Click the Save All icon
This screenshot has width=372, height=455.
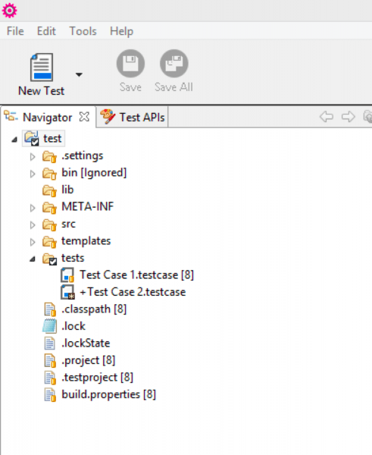174,63
